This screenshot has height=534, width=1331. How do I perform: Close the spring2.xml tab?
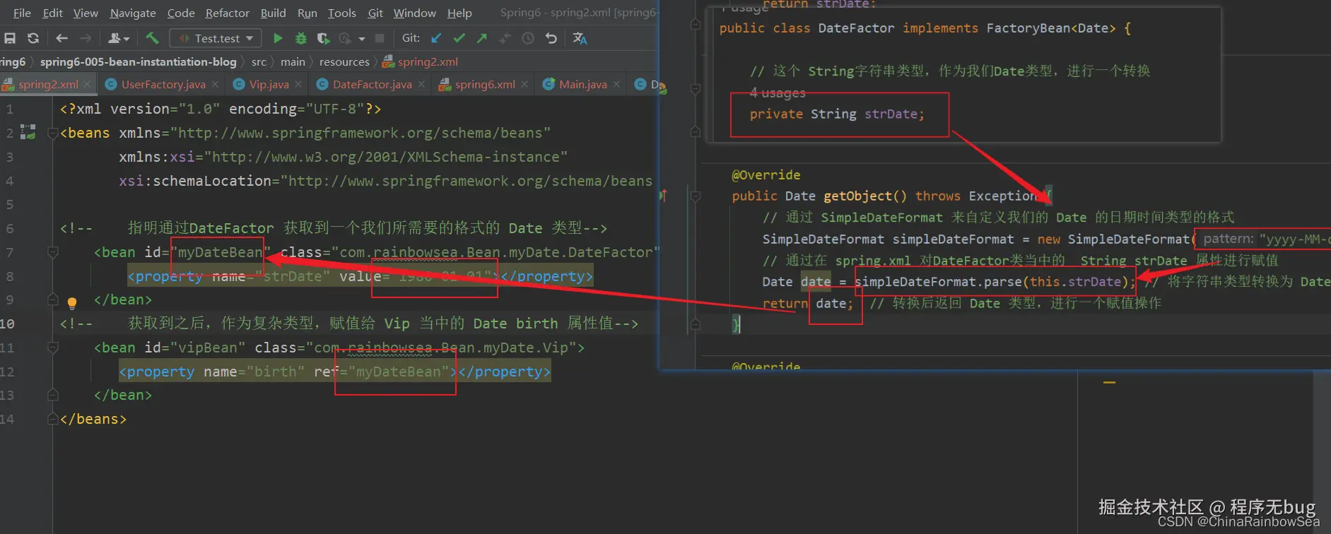(x=88, y=84)
